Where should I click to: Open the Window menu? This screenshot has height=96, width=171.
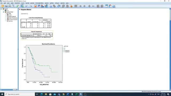tap(63, 3)
